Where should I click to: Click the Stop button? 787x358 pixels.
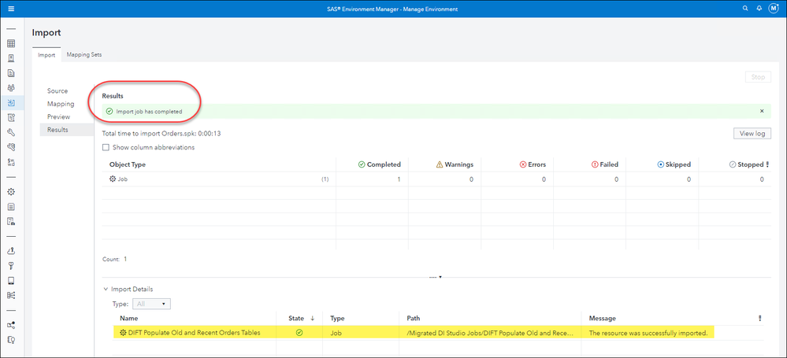point(758,77)
